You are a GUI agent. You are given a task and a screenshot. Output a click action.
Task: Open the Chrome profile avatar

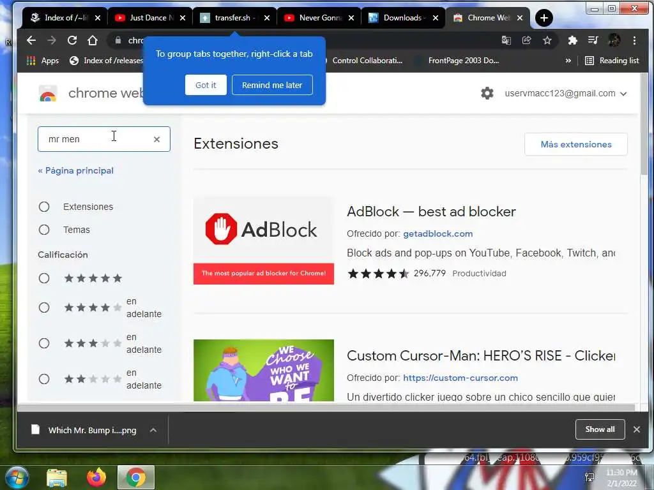(x=614, y=40)
